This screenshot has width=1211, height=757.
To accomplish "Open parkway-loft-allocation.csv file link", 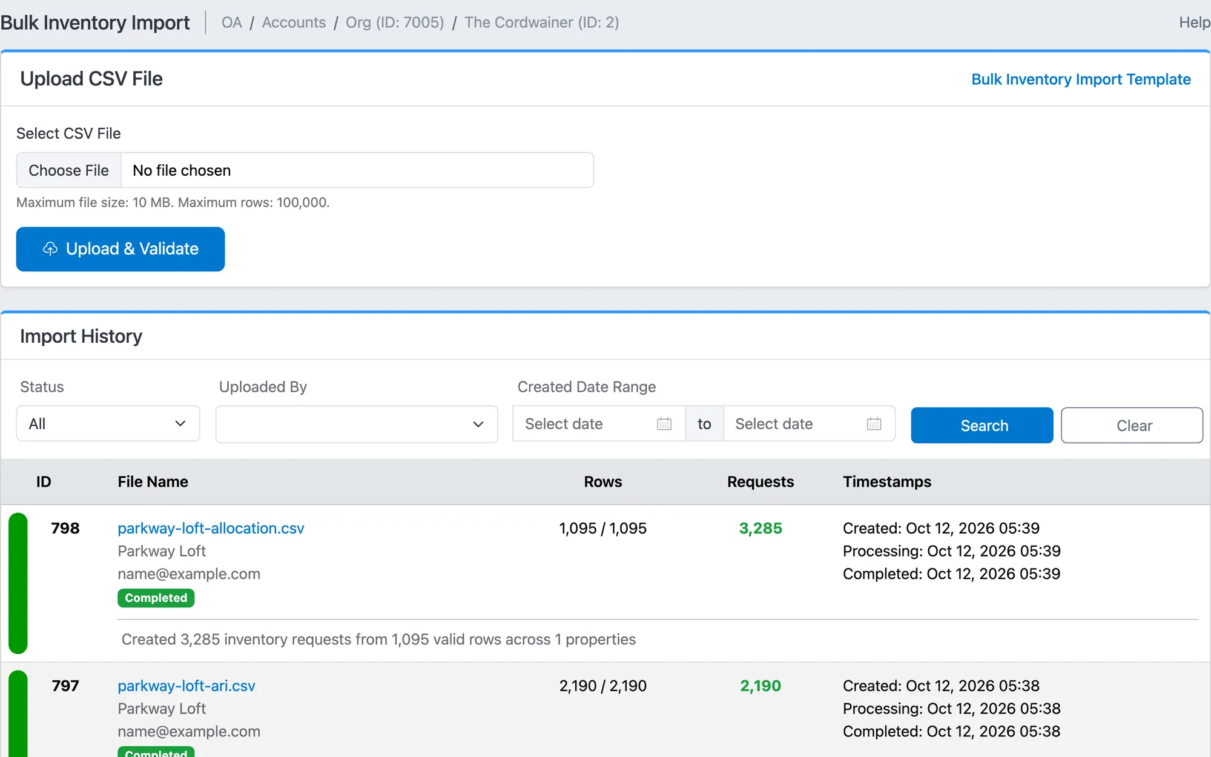I will pyautogui.click(x=211, y=528).
